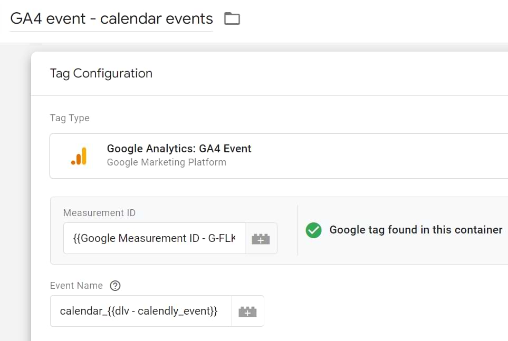The height and width of the screenshot is (341, 508).
Task: Focus the Event Name input field
Action: (x=141, y=311)
